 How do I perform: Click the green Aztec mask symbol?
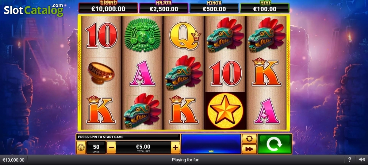[142, 35]
